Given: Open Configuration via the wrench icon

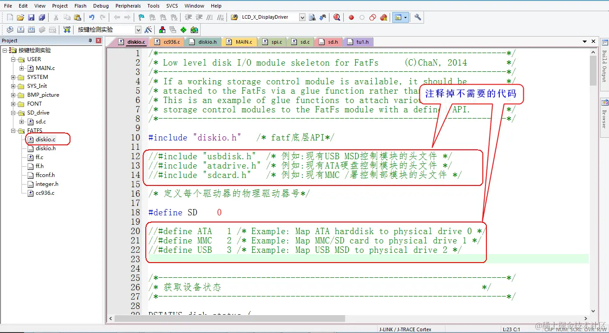Looking at the screenshot, I should coord(418,17).
